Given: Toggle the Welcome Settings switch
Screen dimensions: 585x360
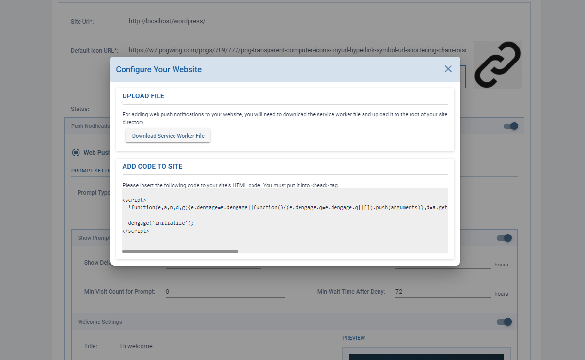Looking at the screenshot, I should [504, 322].
